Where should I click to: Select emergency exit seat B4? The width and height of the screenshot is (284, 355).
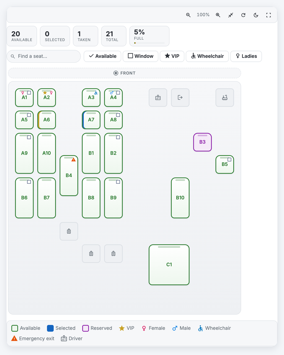(x=69, y=175)
